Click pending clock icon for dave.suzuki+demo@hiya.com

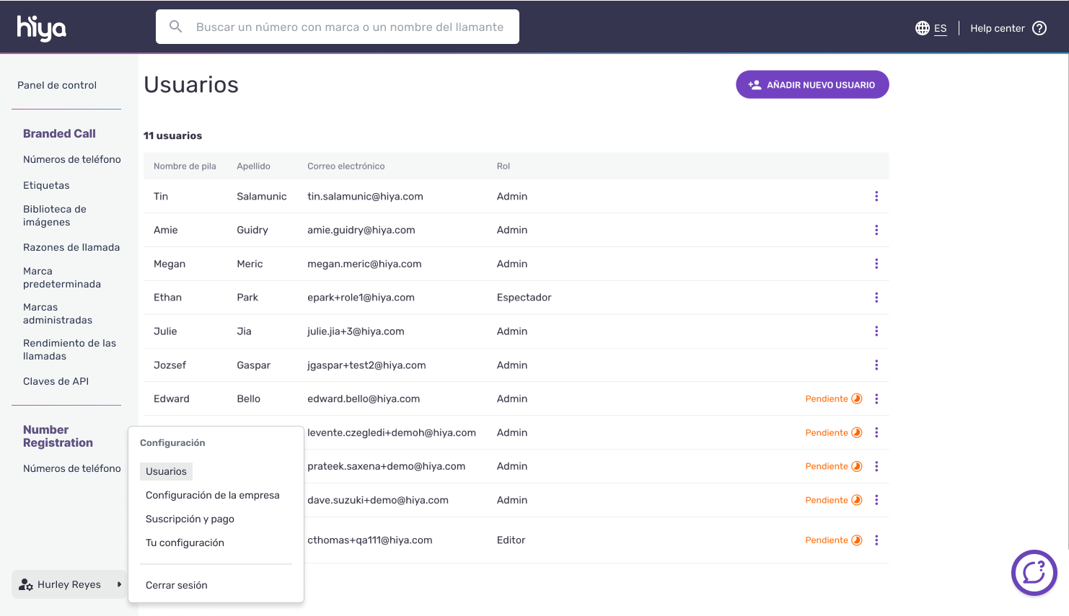pyautogui.click(x=857, y=500)
